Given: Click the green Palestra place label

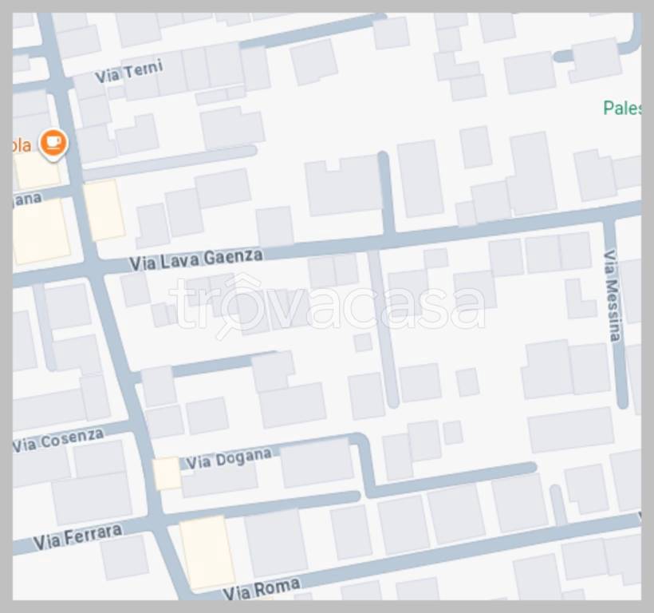Looking at the screenshot, I should pos(622,109).
